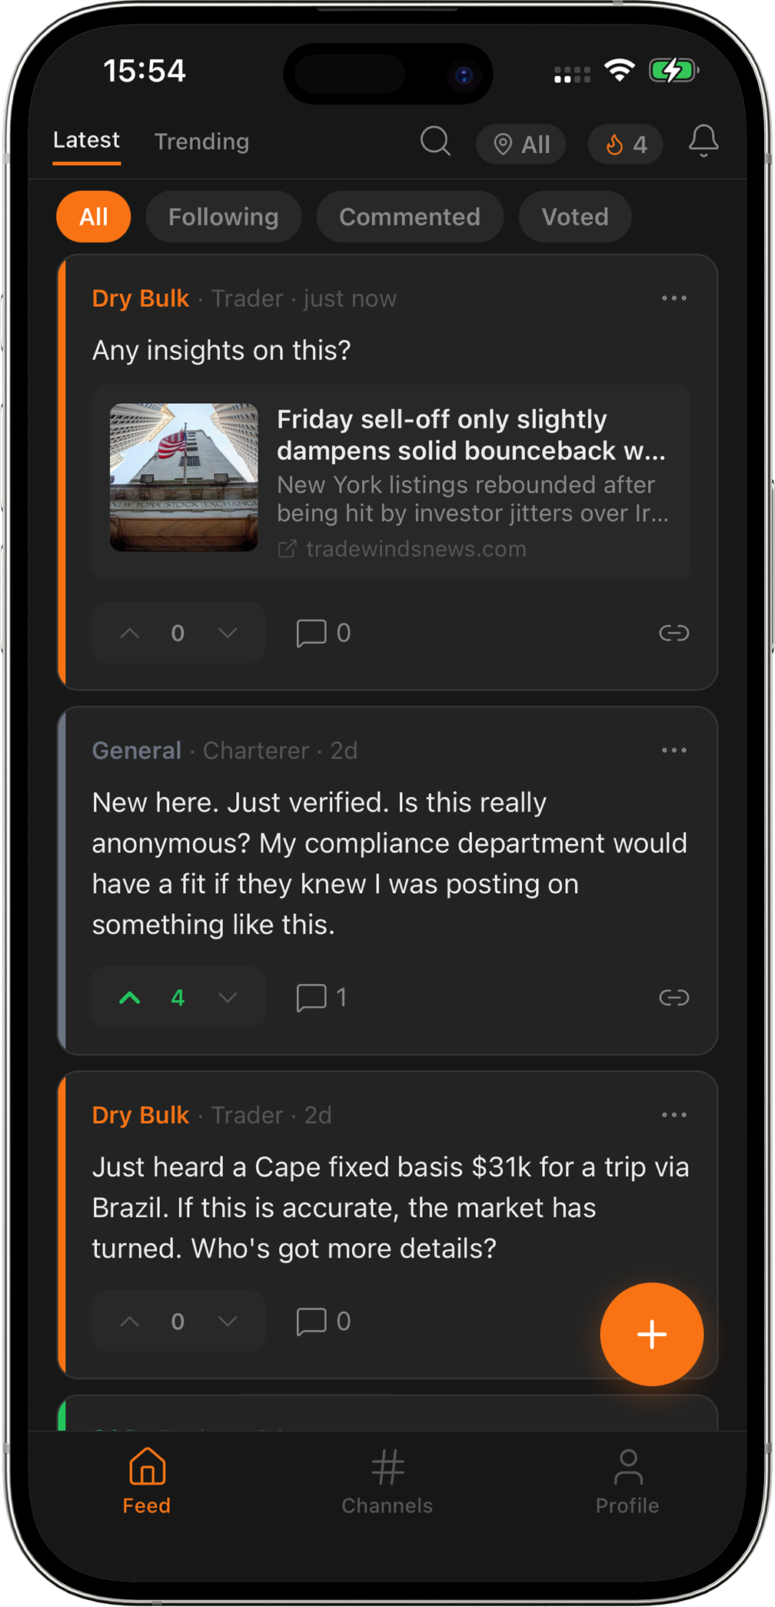The width and height of the screenshot is (775, 1607).
Task: Tap the flame streak counter
Action: tap(625, 145)
